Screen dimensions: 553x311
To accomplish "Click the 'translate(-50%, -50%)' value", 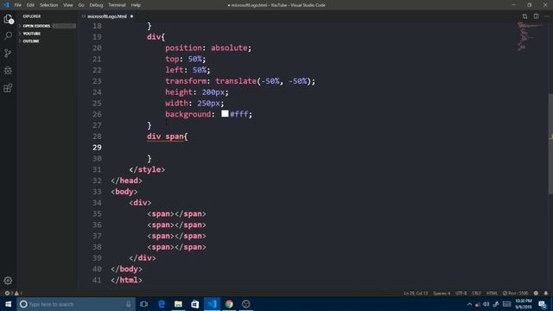I will tap(263, 81).
